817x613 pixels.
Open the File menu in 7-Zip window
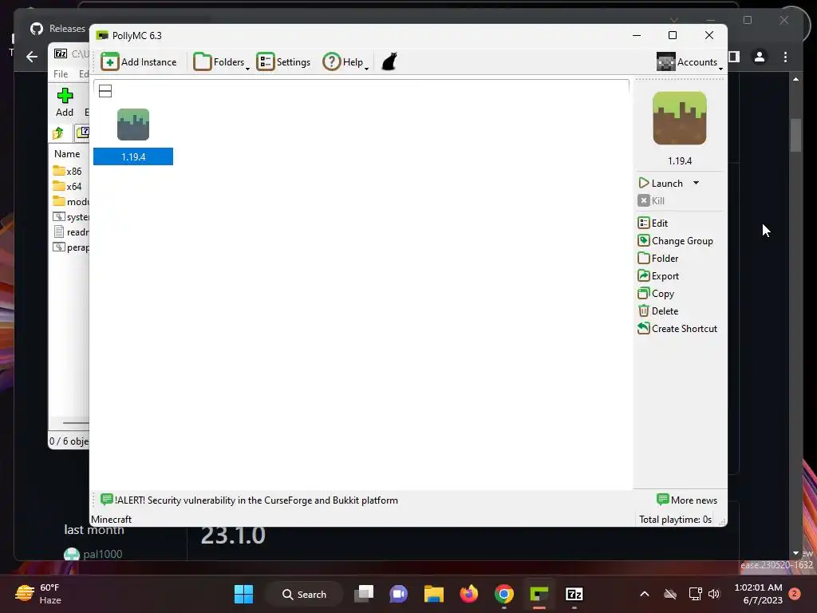[x=61, y=74]
